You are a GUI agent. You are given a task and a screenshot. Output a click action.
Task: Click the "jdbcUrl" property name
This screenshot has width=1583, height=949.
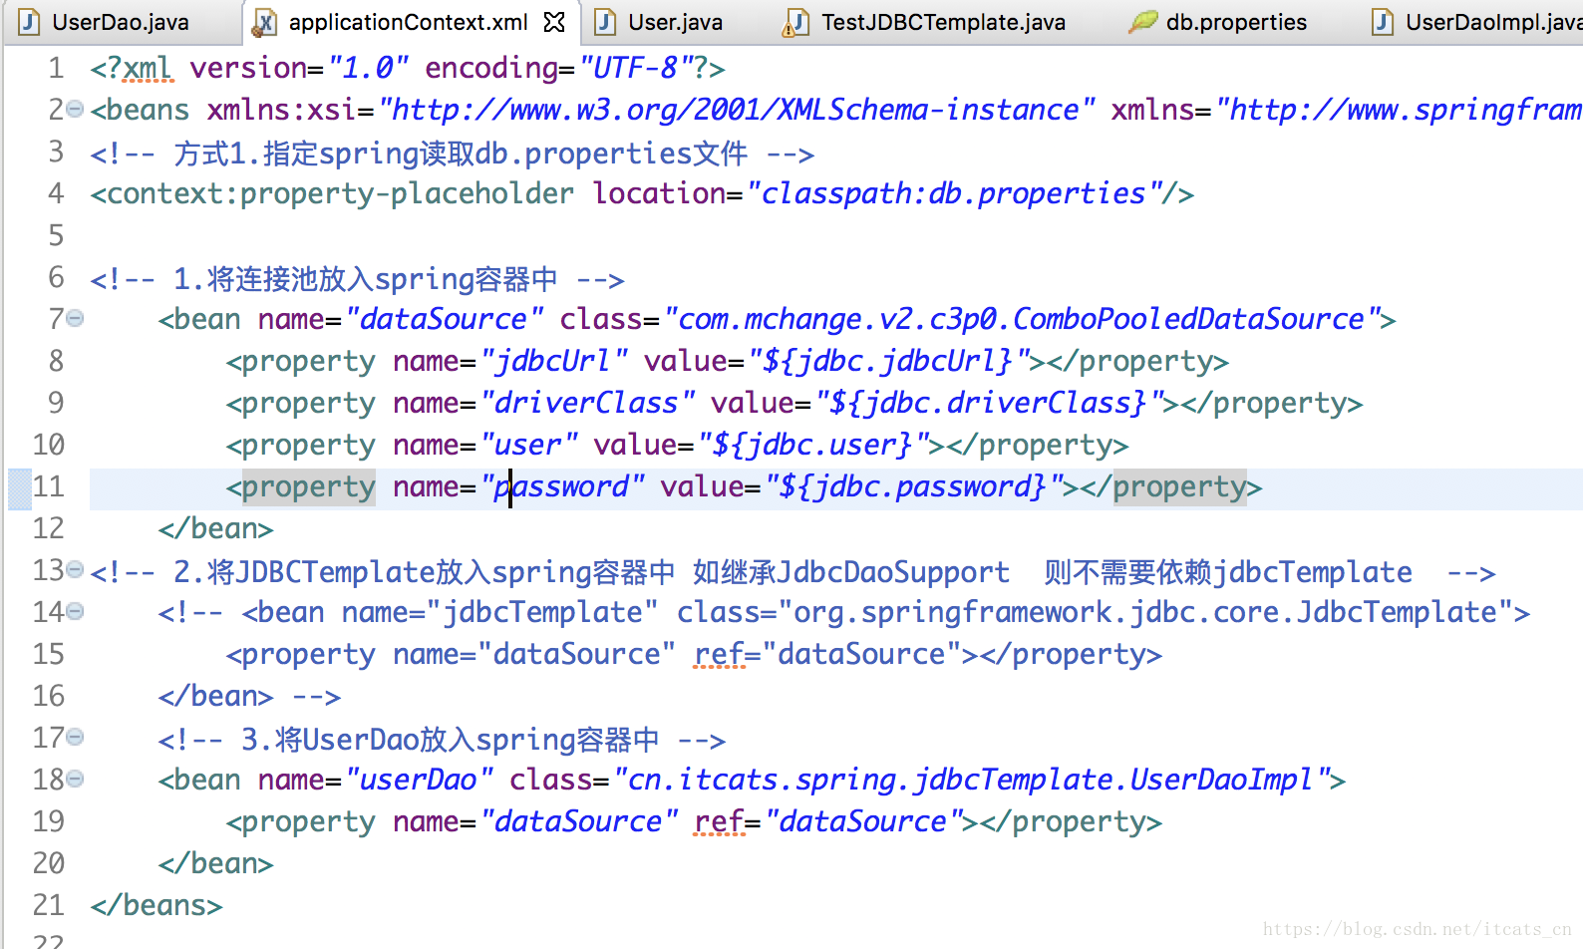pos(552,361)
